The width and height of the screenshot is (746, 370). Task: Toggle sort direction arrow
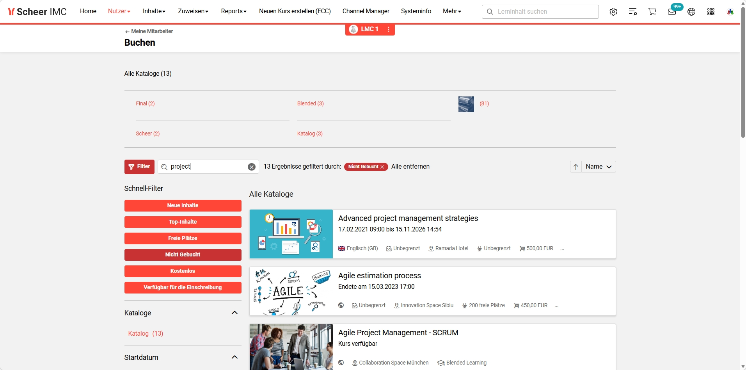coord(576,167)
